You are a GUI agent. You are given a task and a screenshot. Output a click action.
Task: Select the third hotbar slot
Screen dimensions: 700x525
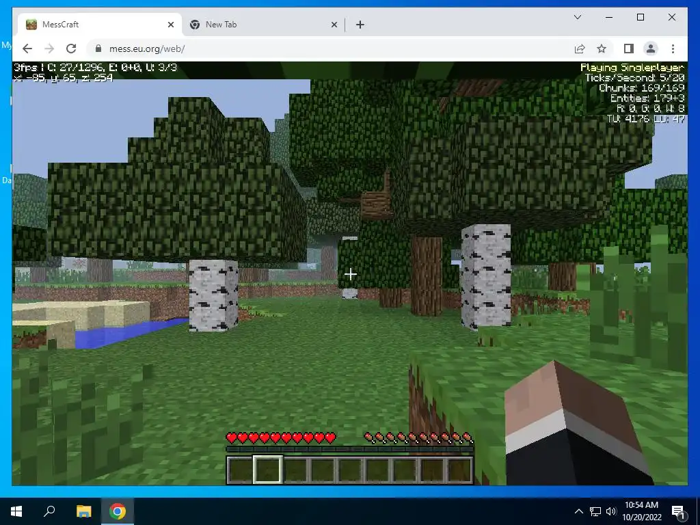(295, 470)
